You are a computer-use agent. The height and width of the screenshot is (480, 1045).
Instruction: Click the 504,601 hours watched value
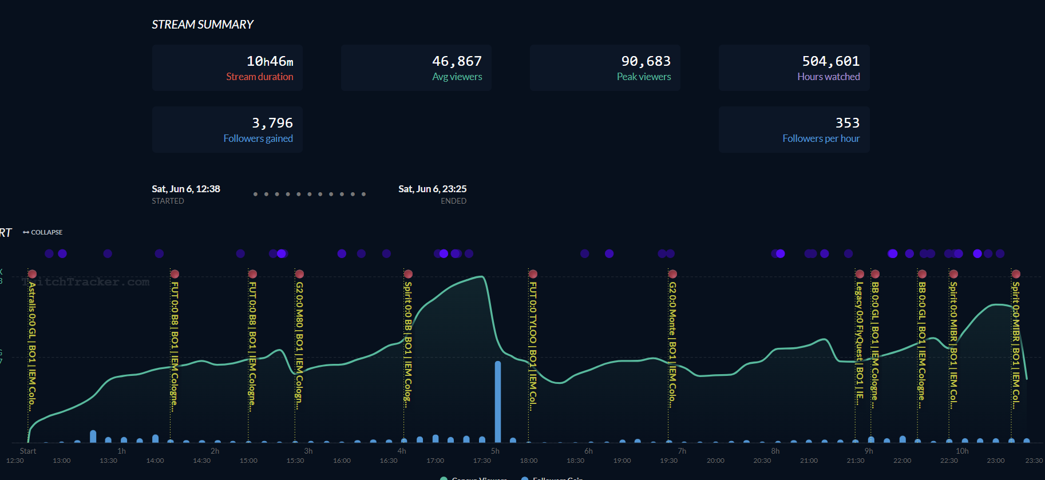click(x=830, y=61)
